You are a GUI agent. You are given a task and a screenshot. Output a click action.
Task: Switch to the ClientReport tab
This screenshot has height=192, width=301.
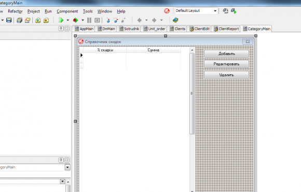[x=226, y=29]
